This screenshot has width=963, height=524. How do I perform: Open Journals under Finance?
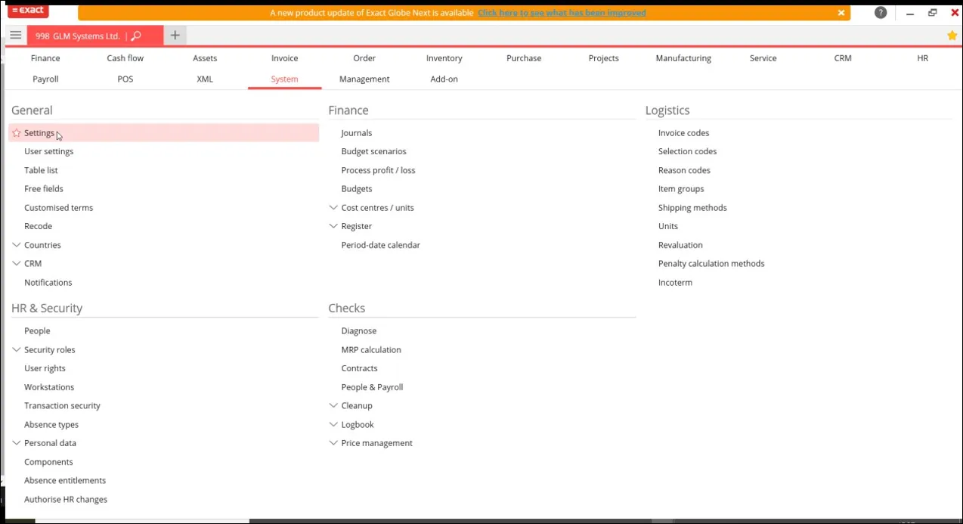click(356, 132)
